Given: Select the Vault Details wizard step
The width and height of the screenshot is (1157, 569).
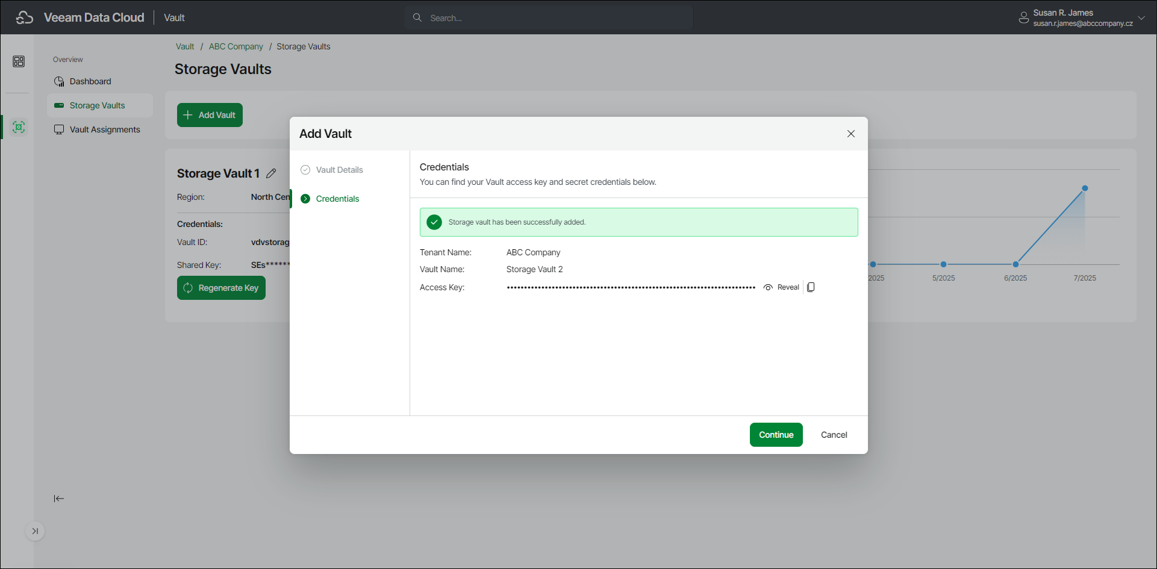Looking at the screenshot, I should [340, 170].
